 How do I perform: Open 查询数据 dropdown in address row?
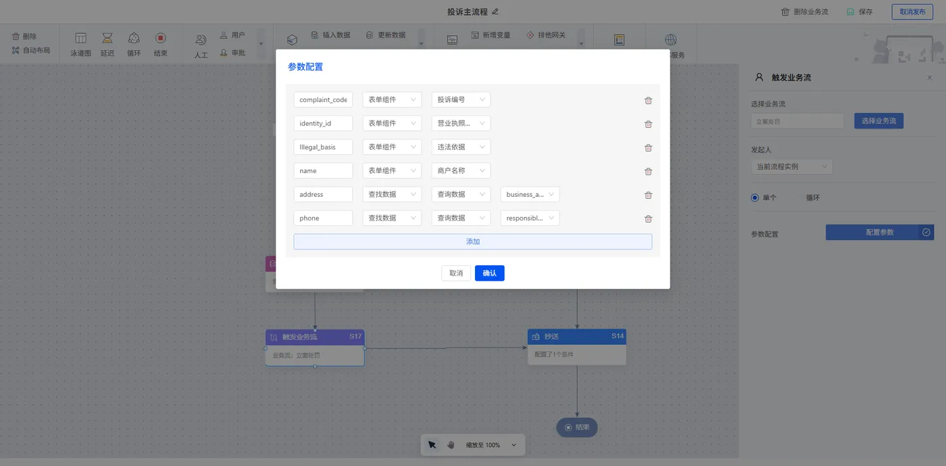461,194
